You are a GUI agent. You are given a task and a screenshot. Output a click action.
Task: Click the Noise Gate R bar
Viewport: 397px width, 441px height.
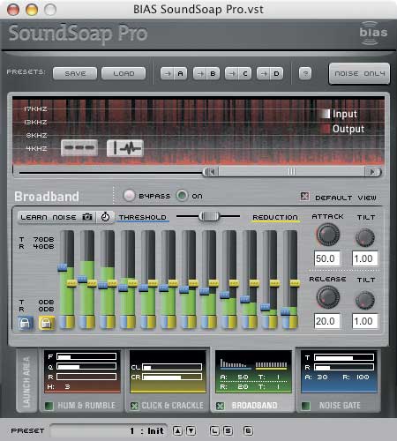pos(344,367)
